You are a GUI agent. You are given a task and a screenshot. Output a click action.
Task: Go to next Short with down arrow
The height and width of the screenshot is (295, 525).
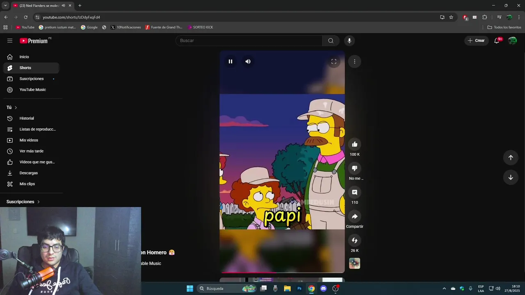click(x=511, y=177)
